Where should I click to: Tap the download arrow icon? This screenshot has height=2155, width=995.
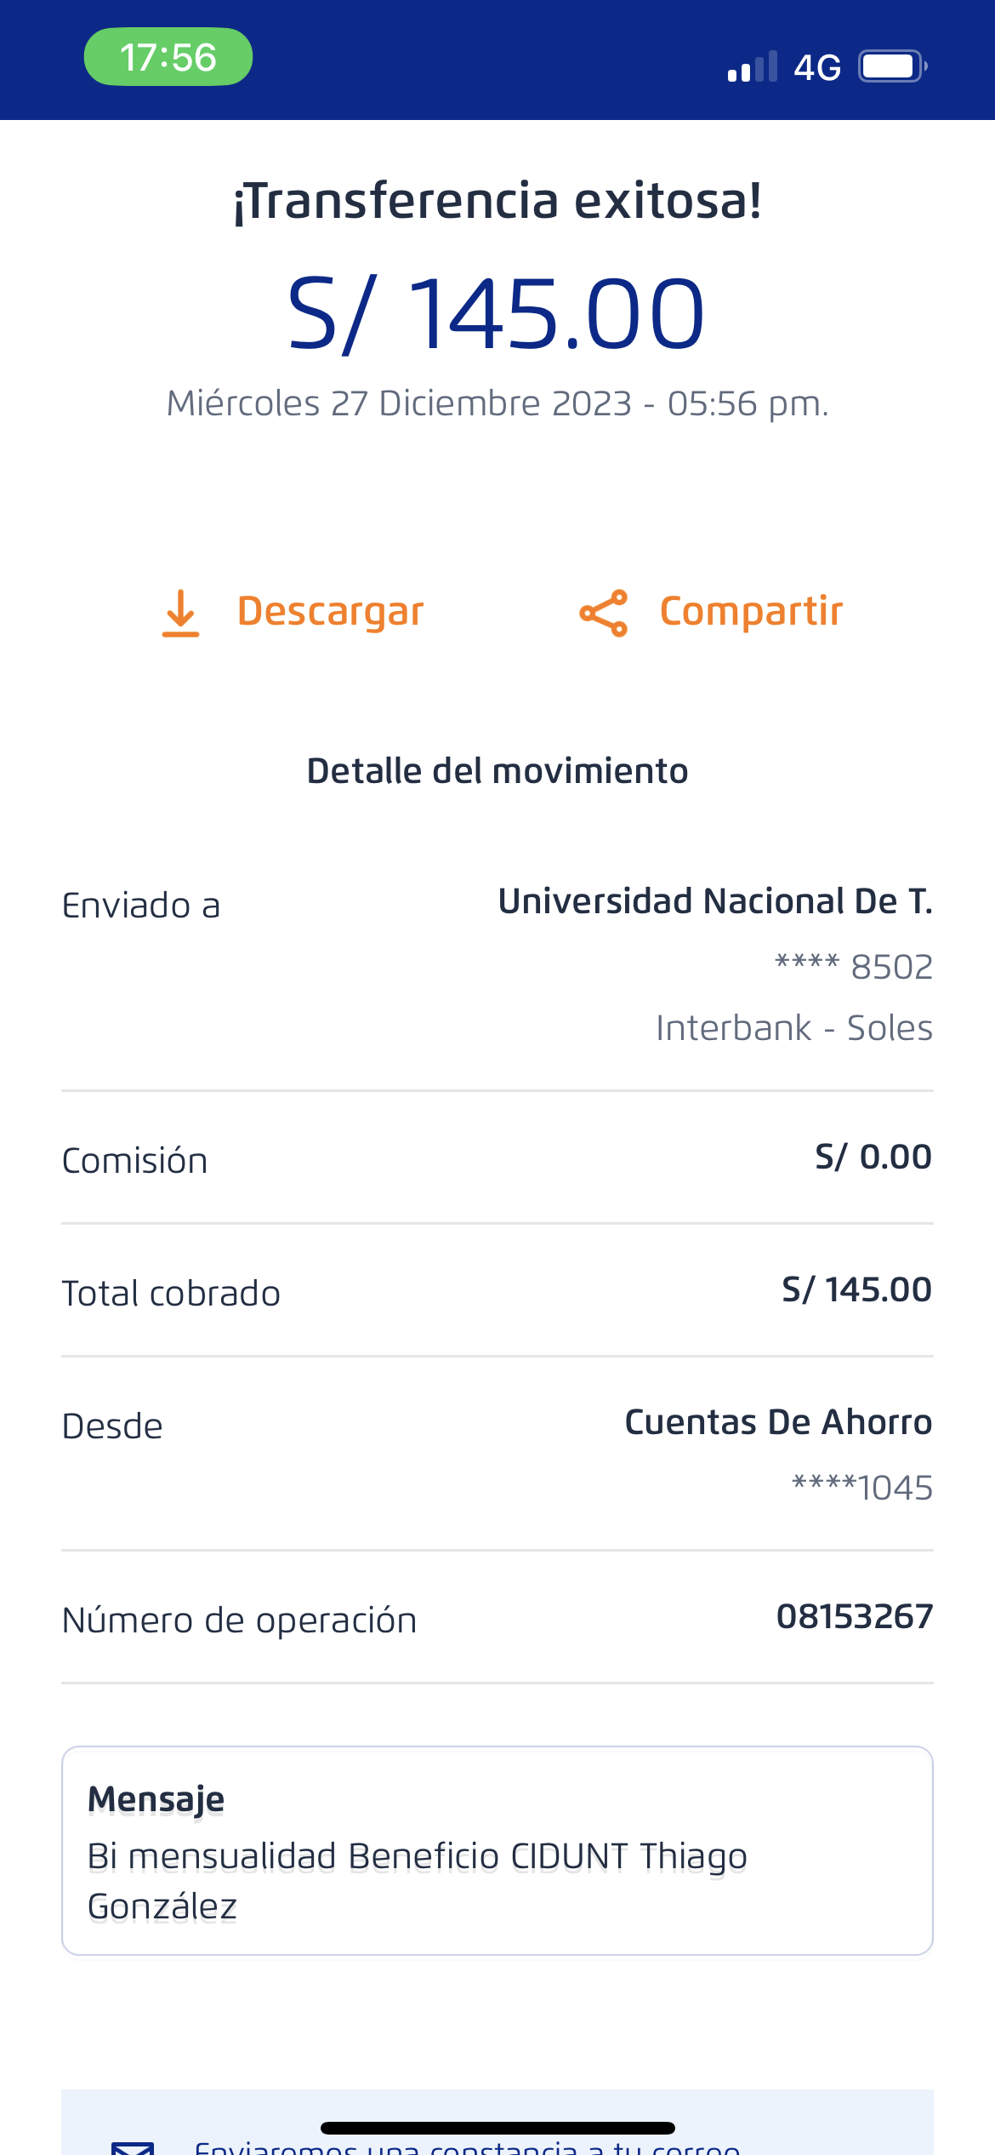[180, 613]
